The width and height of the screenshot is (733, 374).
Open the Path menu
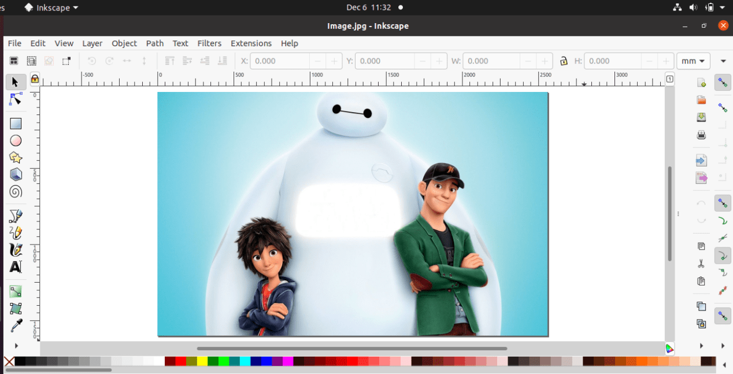click(x=154, y=43)
